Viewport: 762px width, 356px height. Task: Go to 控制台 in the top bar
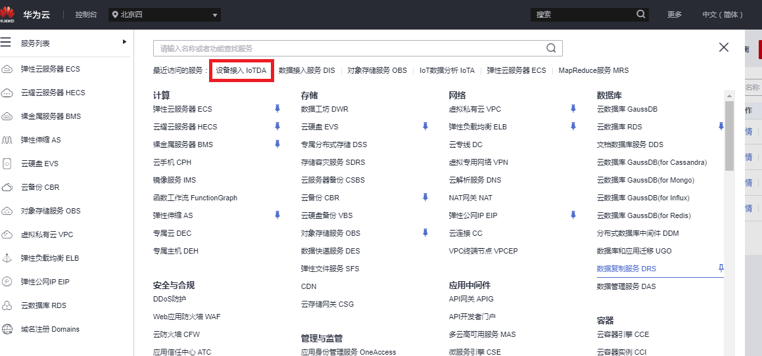pyautogui.click(x=85, y=14)
